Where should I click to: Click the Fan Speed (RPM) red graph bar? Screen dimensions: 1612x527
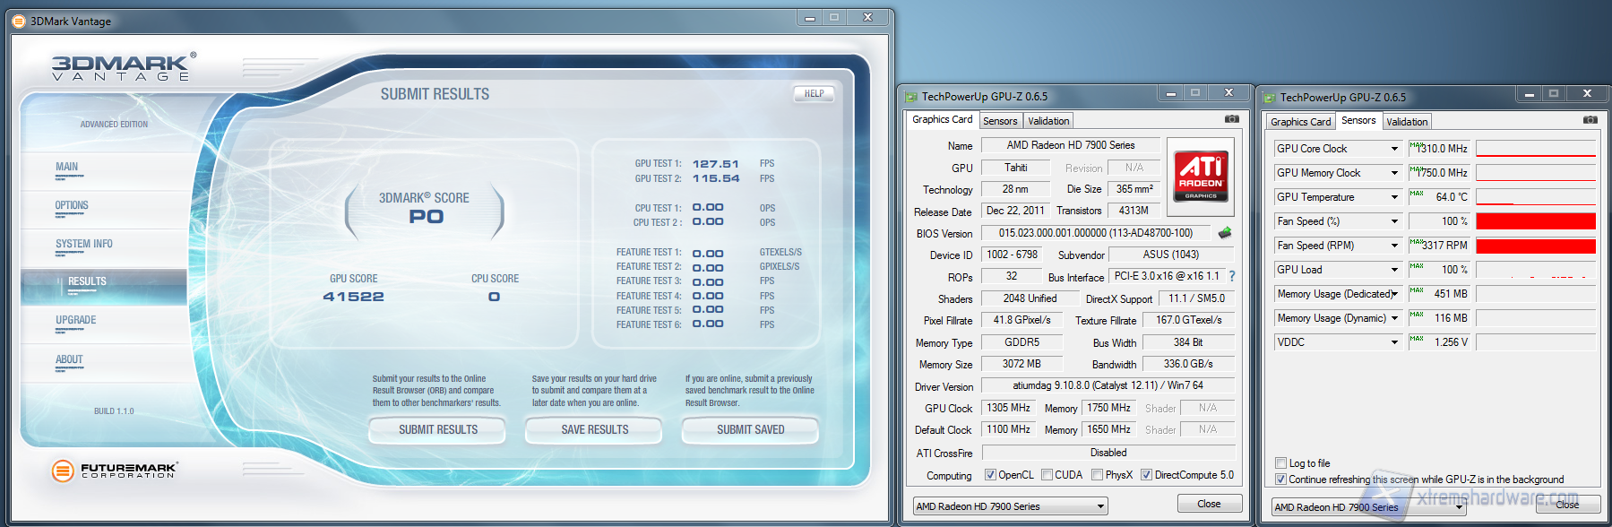coord(1536,246)
